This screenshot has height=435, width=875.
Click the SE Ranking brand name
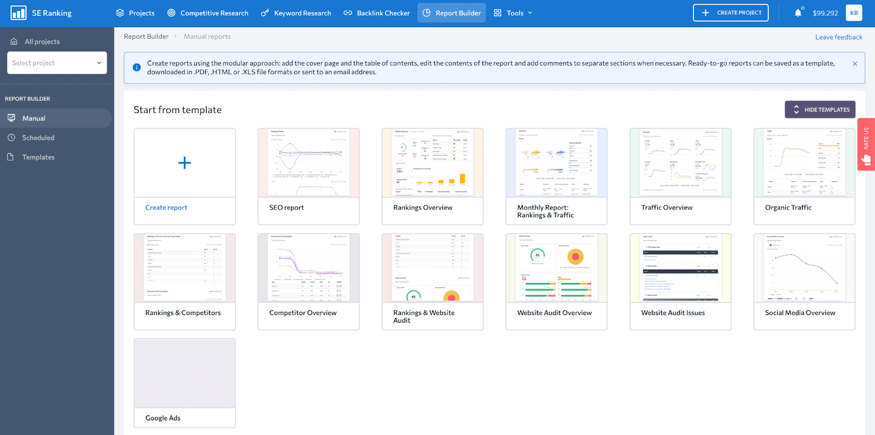[52, 13]
